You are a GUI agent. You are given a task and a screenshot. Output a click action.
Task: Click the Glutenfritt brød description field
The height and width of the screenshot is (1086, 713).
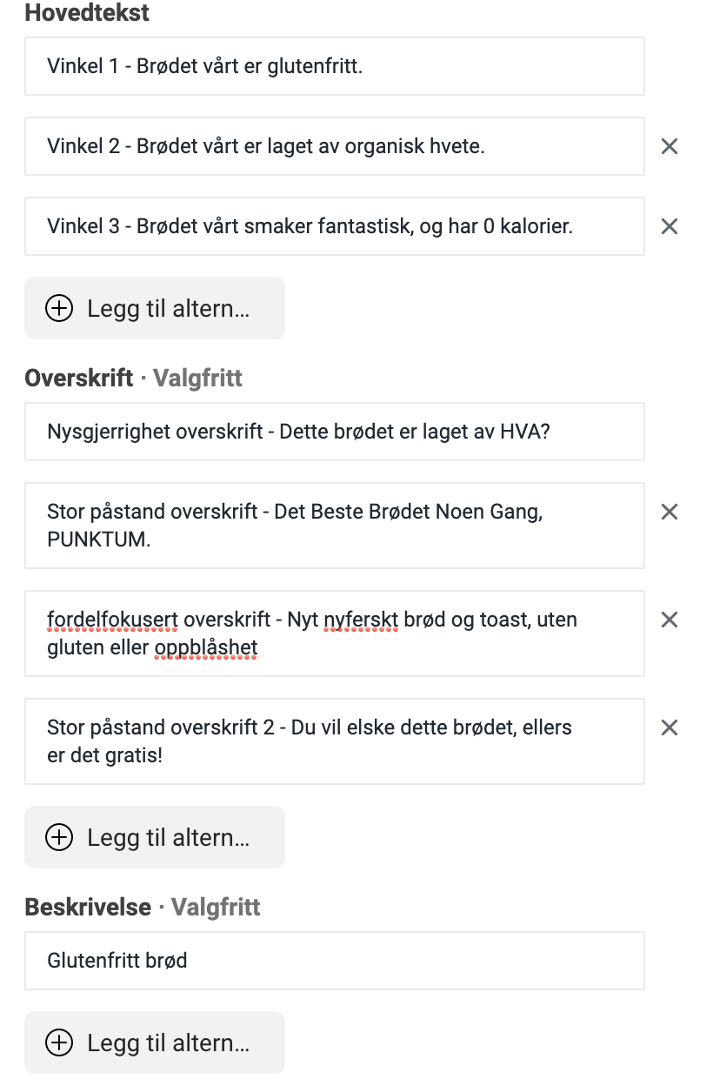point(334,961)
